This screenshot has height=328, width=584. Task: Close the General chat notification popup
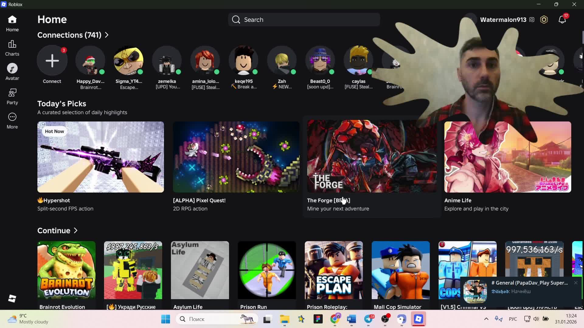click(575, 283)
